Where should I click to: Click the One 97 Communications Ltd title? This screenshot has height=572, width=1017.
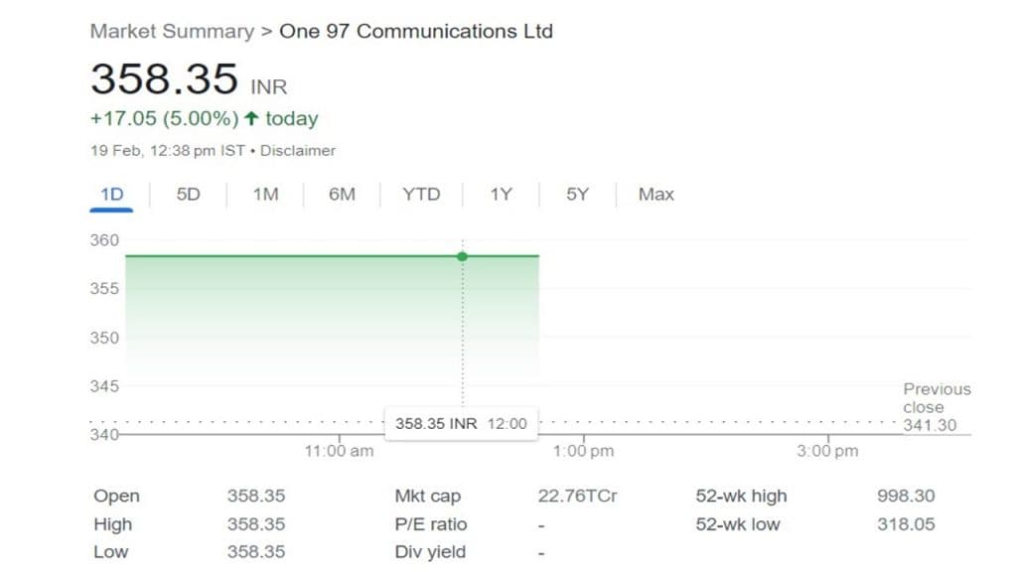click(416, 31)
